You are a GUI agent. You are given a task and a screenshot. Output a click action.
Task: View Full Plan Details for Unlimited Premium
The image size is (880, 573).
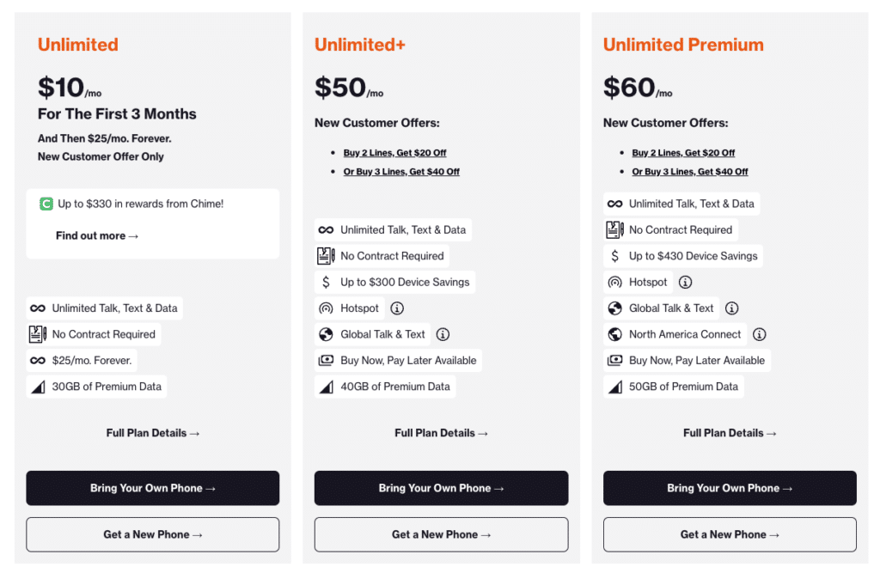click(730, 433)
